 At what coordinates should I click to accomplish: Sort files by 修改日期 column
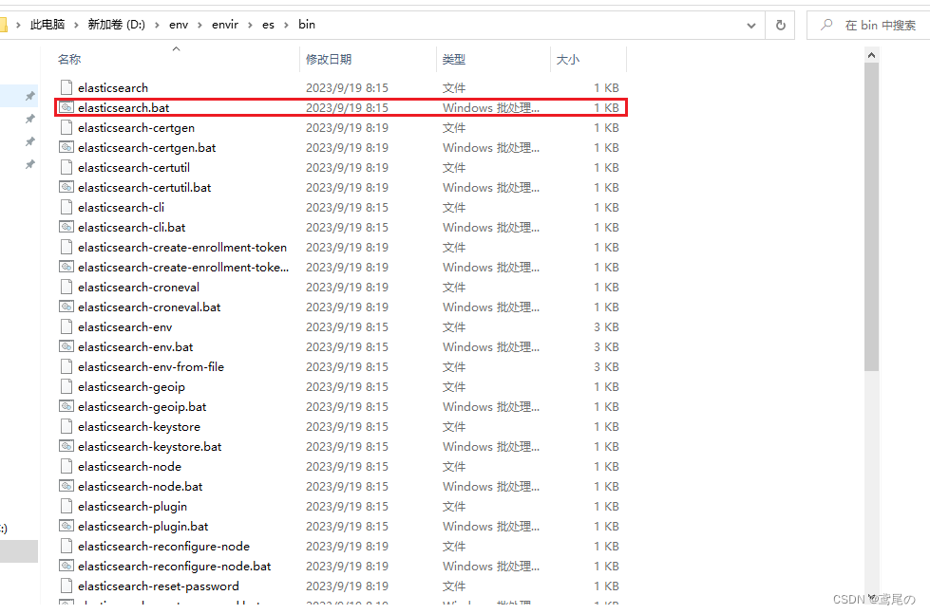(329, 59)
